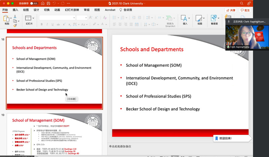Viewport: 269px width, 157px height.
Task: Open the 插入 ribbon tab
Action: point(15,10)
